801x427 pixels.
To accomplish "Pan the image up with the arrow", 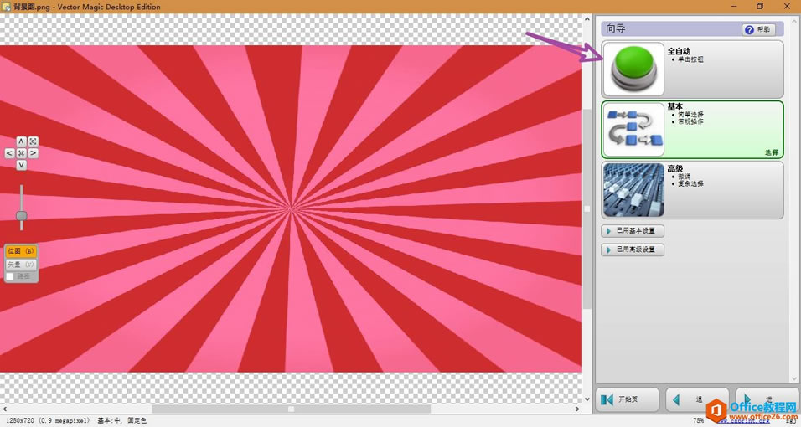I will tap(21, 141).
